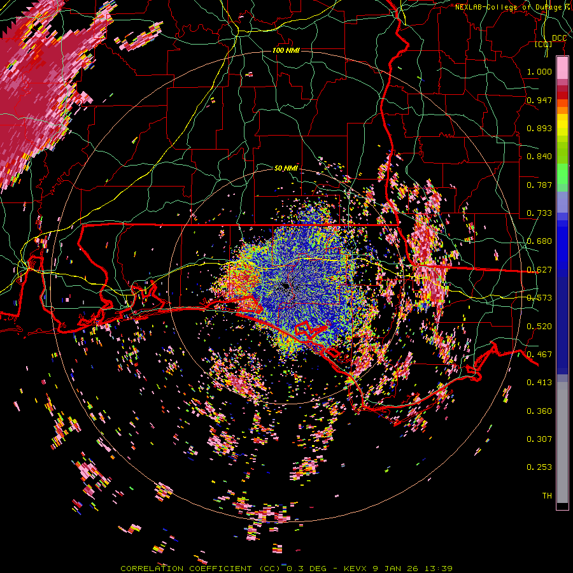
Task: Click the 0.520 scale value
Action: pos(539,327)
